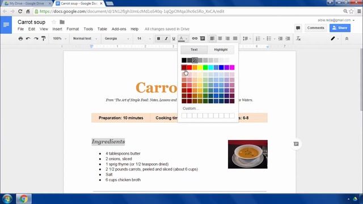This screenshot has height=204, width=363.
Task: Open the Comments button
Action: [315, 28]
